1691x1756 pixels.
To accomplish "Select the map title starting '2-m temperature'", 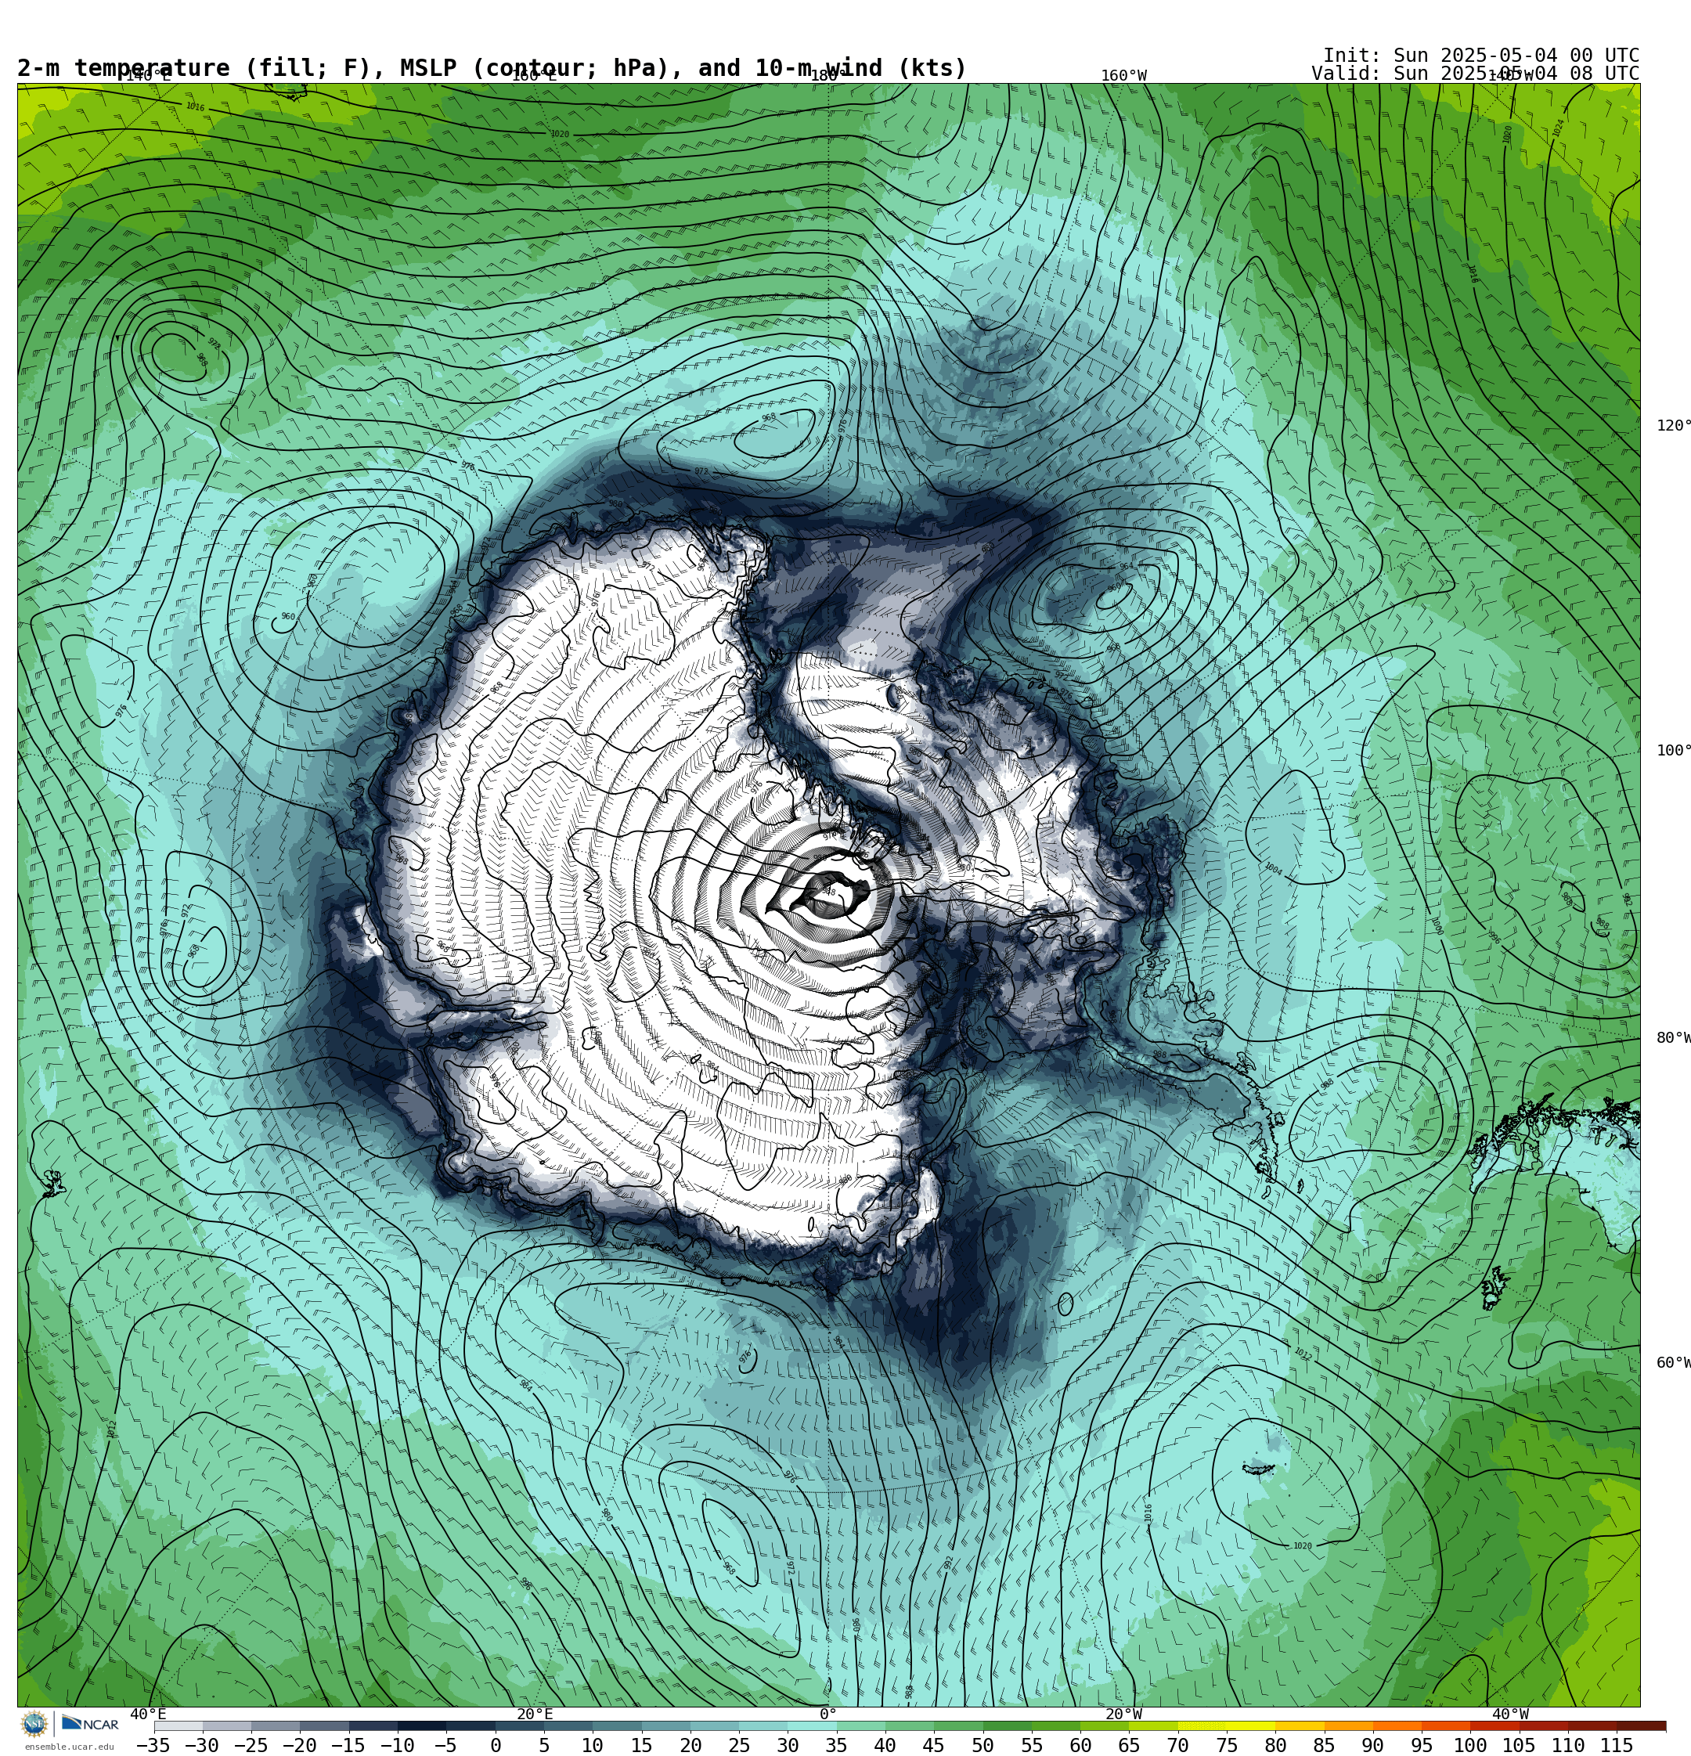I will [x=492, y=68].
